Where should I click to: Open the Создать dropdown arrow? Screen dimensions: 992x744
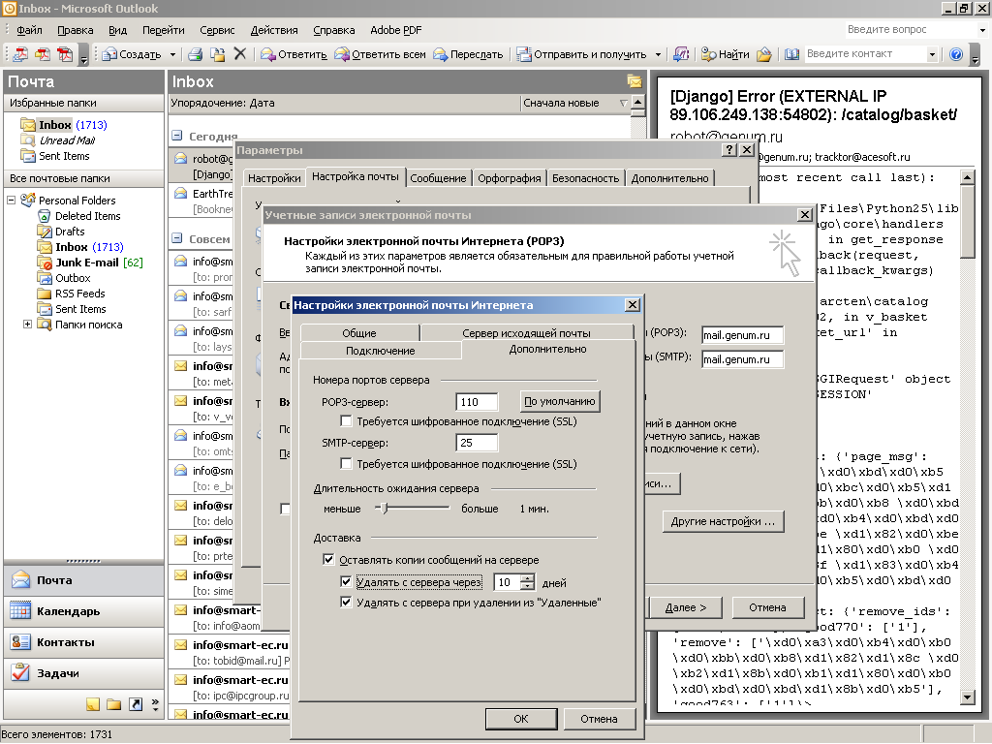click(x=173, y=54)
